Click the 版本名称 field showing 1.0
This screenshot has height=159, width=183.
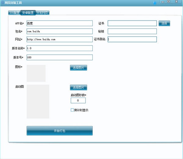tap(60, 48)
